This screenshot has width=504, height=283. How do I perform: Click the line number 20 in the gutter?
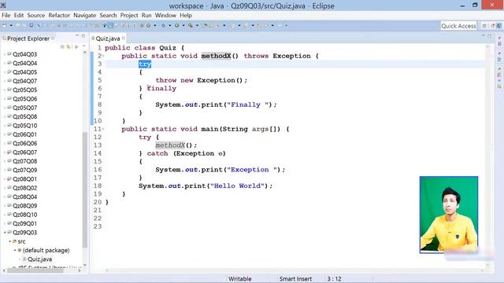(x=98, y=202)
